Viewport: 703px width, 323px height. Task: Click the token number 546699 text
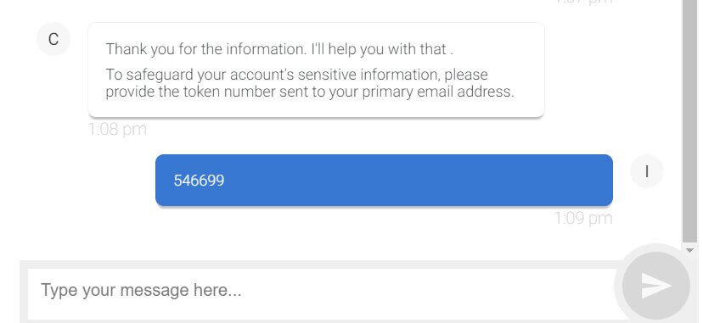click(199, 181)
